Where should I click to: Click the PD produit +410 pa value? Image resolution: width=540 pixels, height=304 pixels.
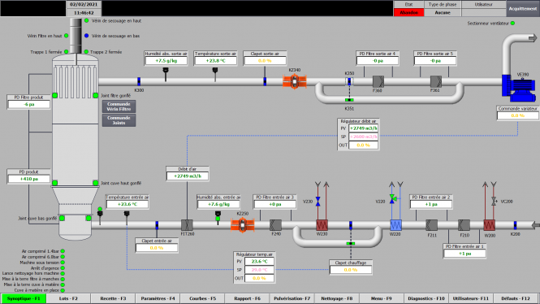tap(29, 179)
